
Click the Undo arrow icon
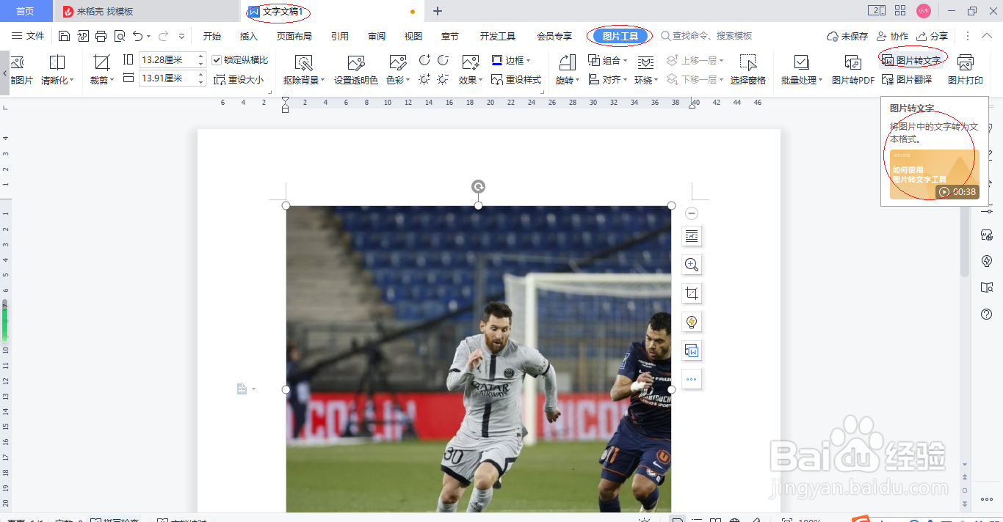point(138,36)
